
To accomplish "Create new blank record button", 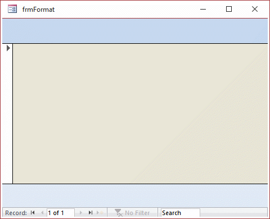I will coord(100,213).
